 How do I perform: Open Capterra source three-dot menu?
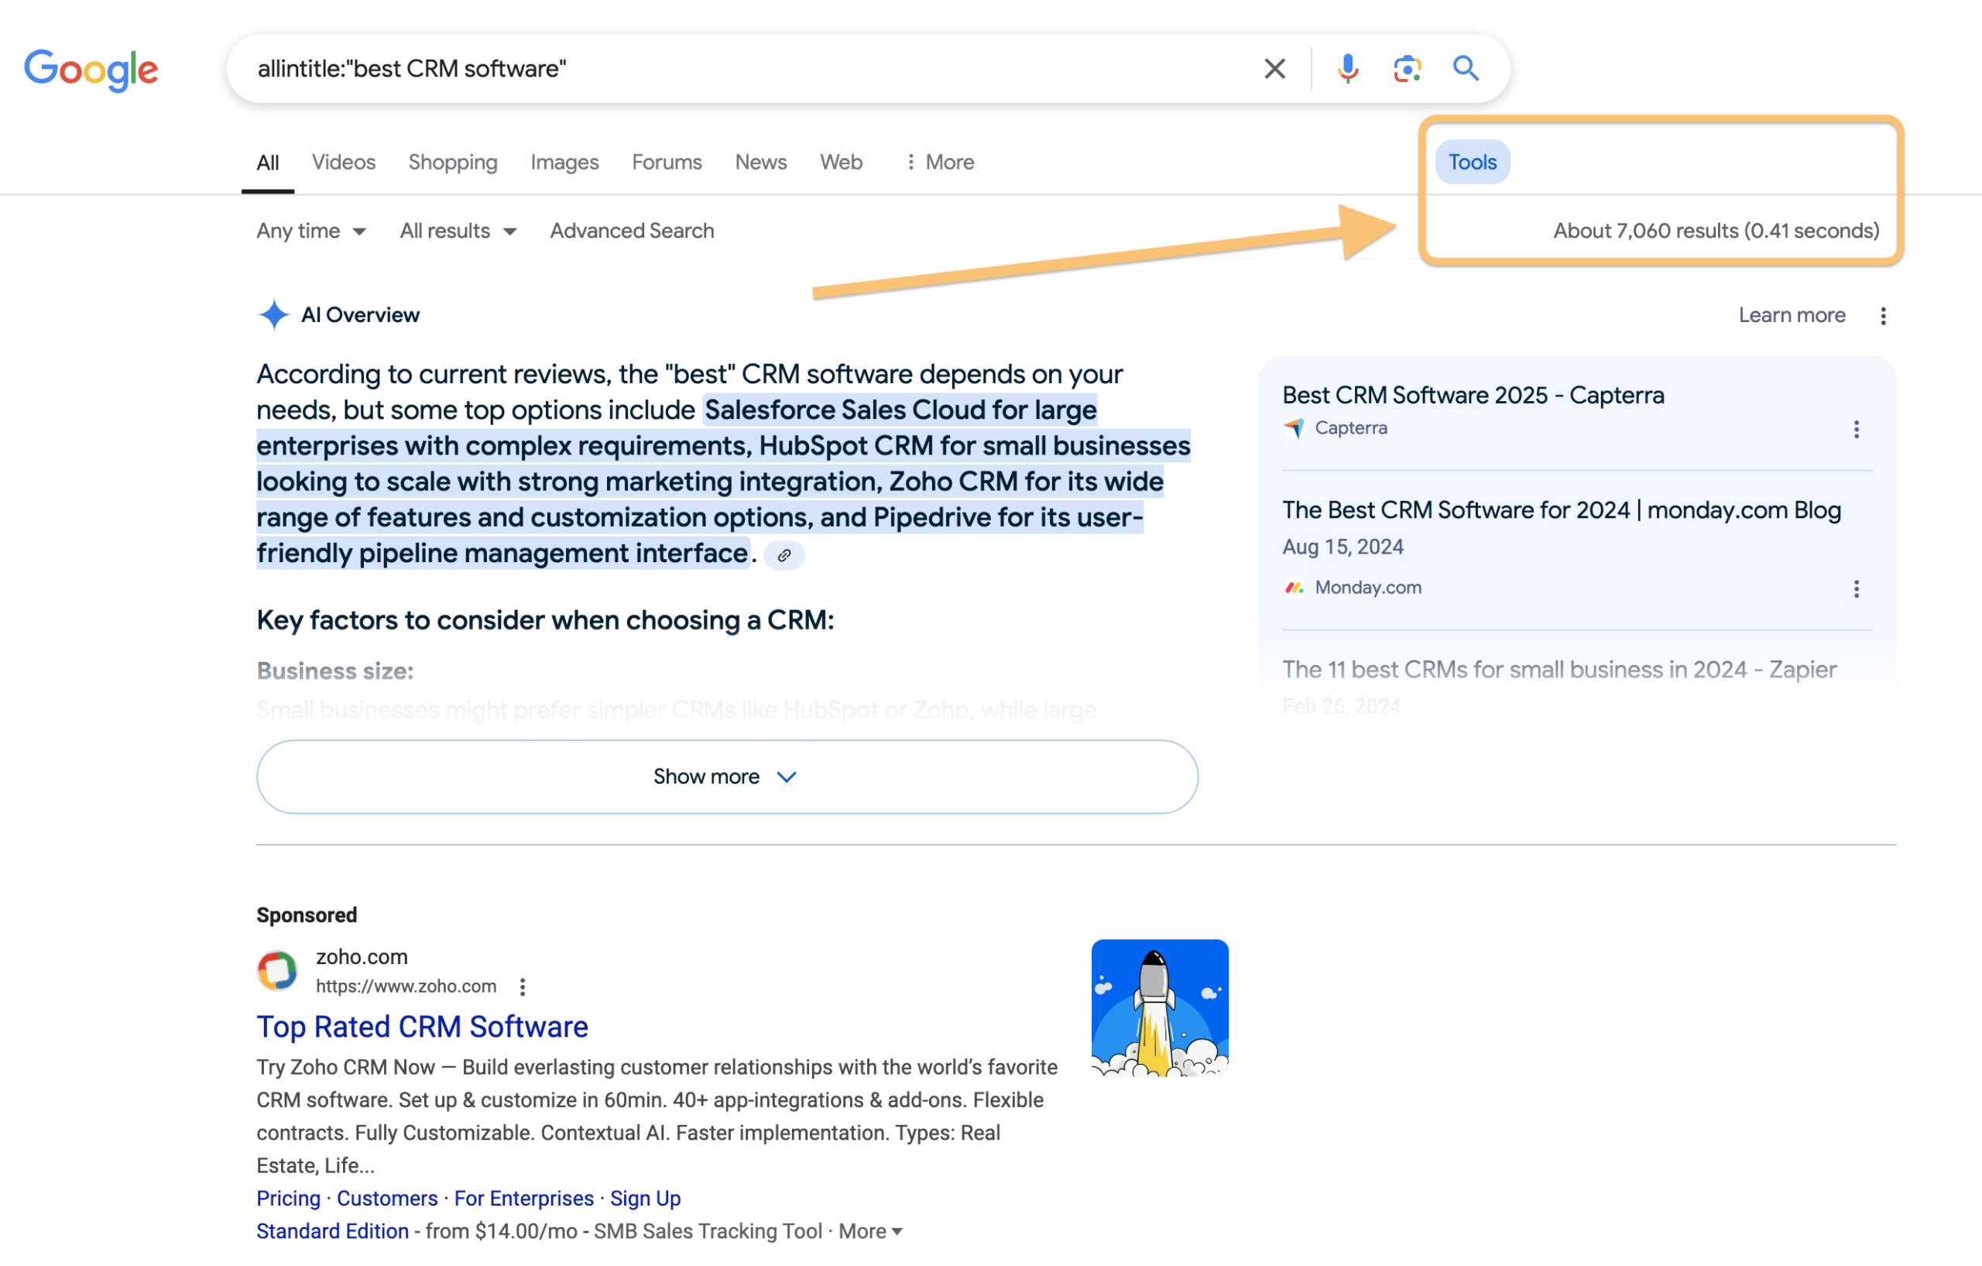point(1856,430)
